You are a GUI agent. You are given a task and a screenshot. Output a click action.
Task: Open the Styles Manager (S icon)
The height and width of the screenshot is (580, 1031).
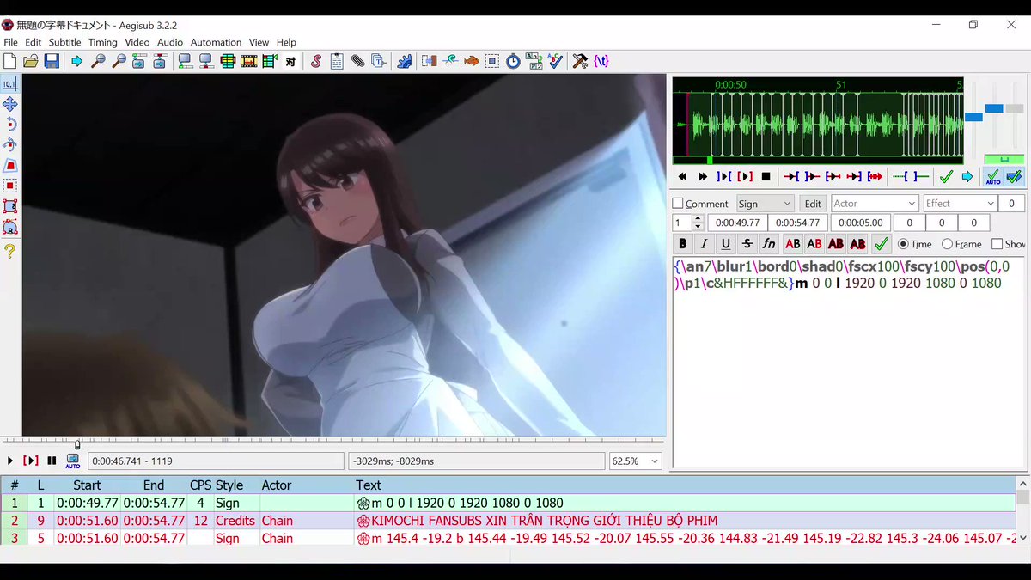[316, 61]
